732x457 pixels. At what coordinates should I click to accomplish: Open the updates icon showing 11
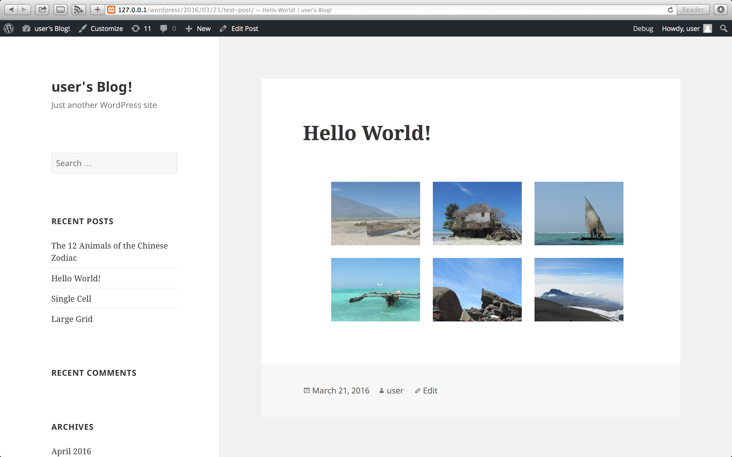136,28
